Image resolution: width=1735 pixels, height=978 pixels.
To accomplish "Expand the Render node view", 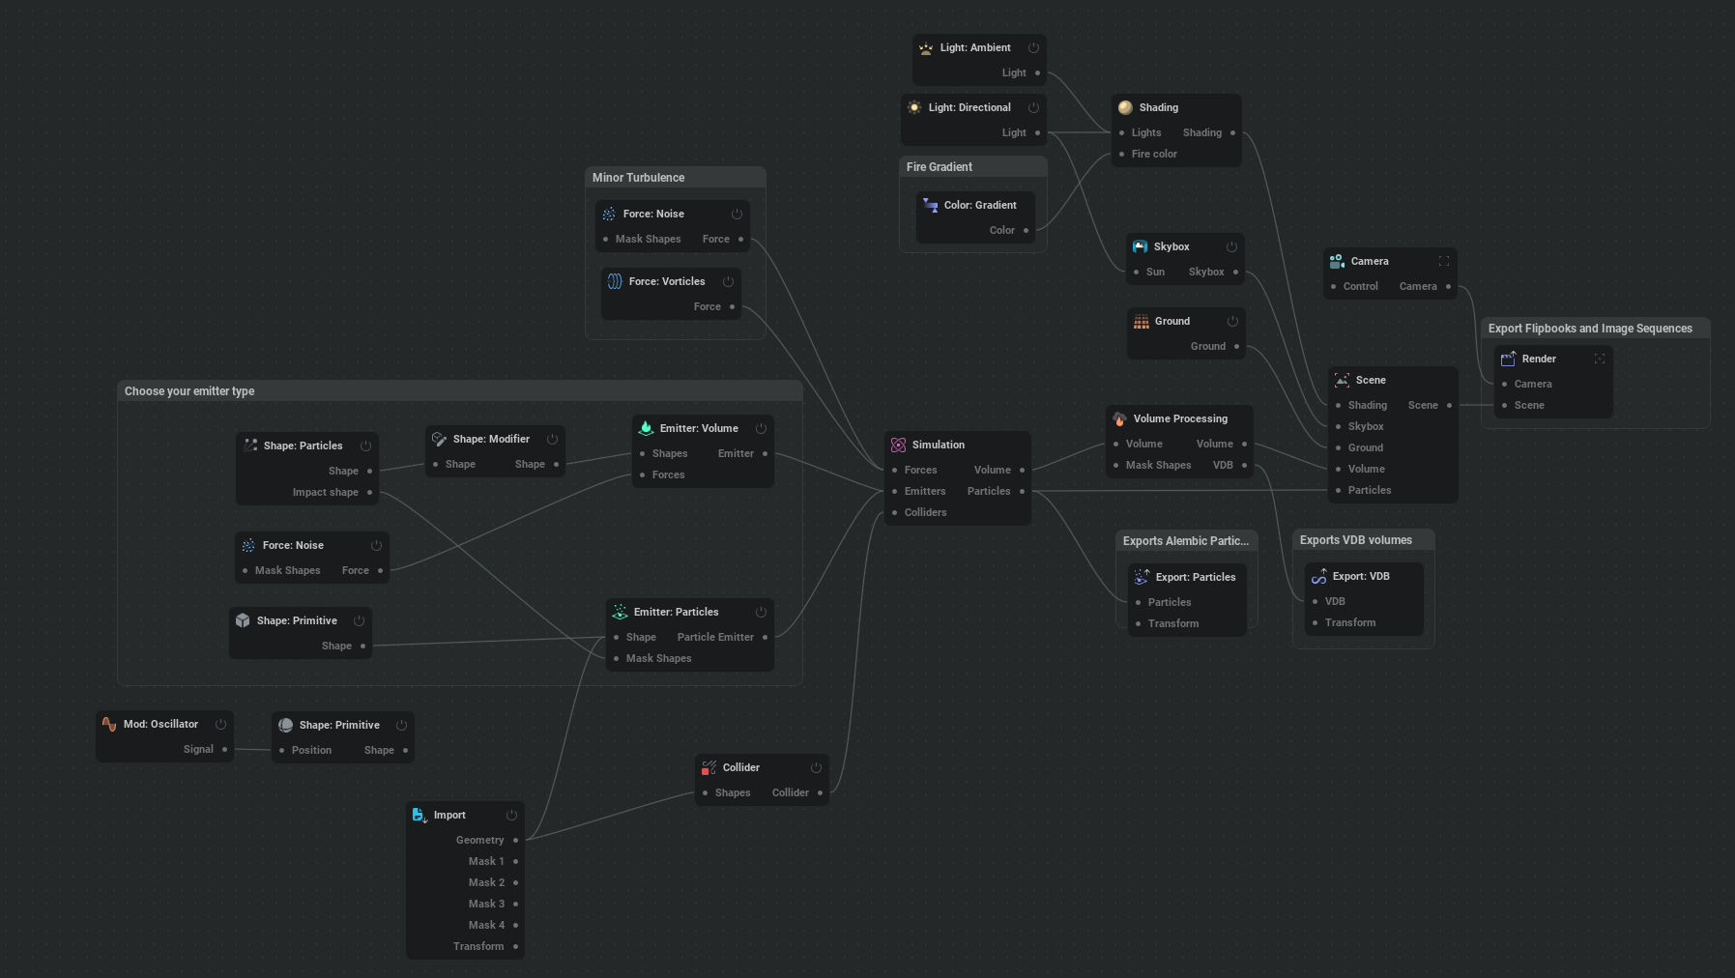I will click(x=1600, y=359).
